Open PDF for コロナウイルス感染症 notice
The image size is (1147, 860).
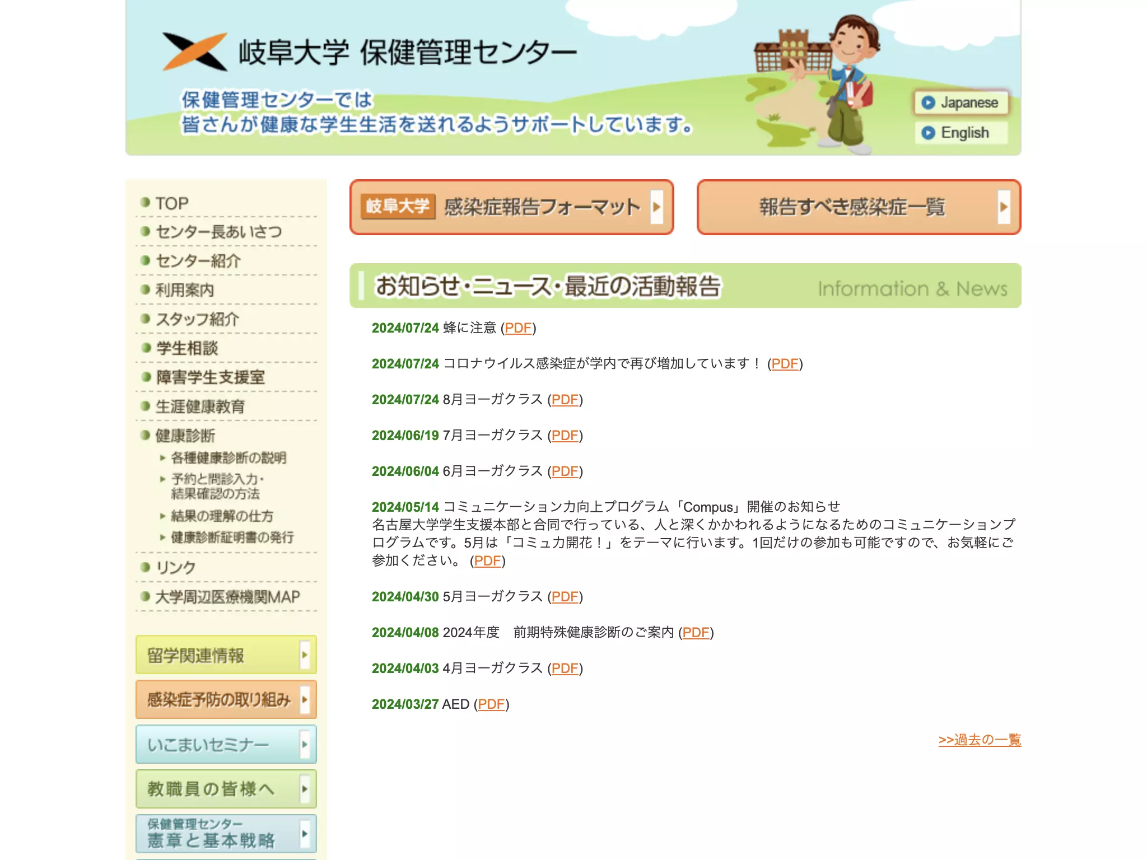click(x=785, y=364)
